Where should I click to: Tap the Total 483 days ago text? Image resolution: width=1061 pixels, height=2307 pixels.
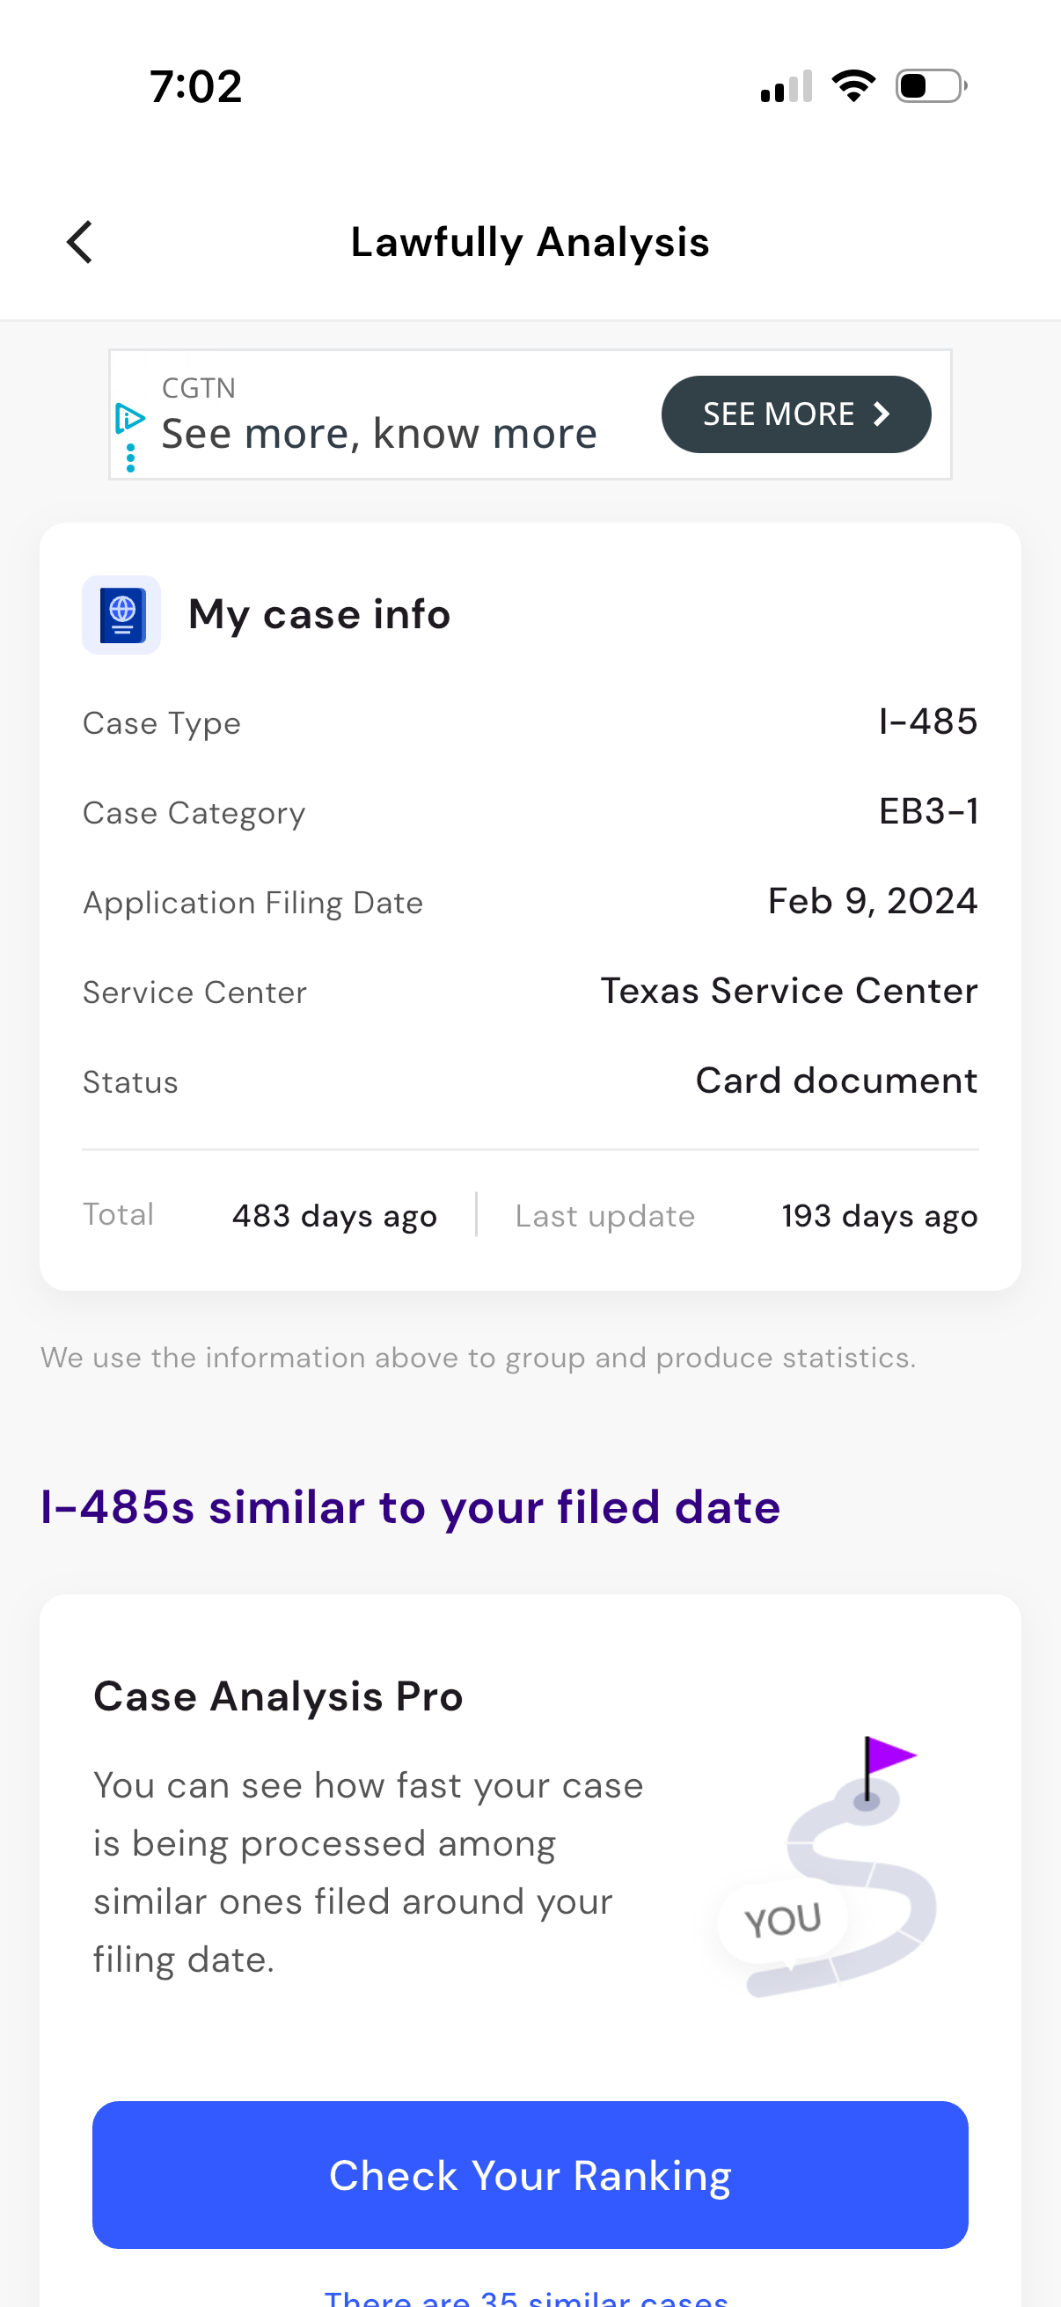click(333, 1216)
